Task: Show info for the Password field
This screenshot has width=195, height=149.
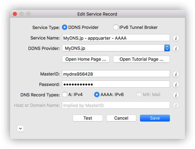Action: 176,85
